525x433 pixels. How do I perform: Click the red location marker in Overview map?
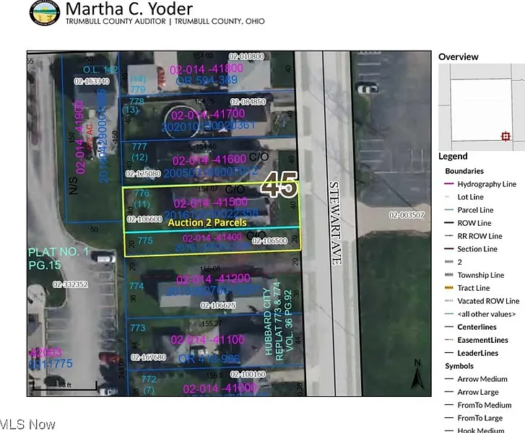[x=506, y=136]
